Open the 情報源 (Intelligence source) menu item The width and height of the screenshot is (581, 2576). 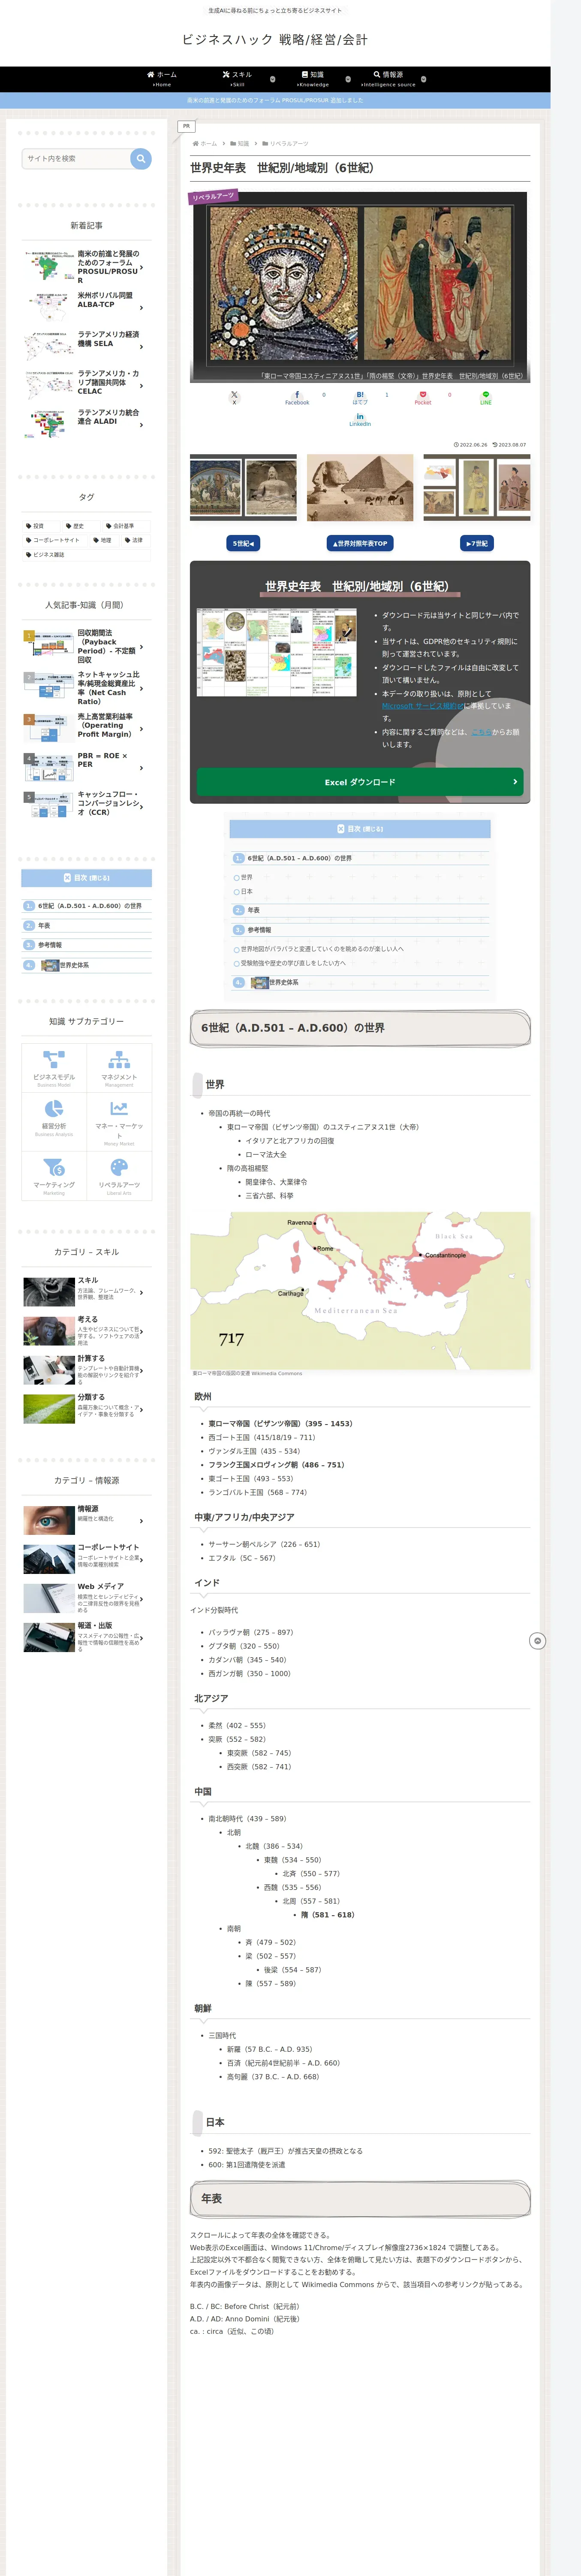[388, 78]
